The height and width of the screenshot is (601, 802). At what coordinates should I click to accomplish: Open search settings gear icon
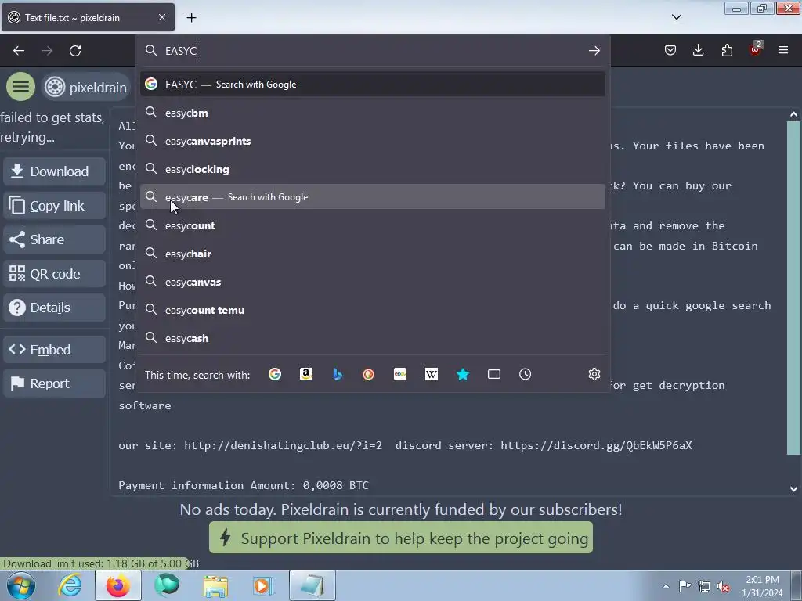[x=594, y=375]
